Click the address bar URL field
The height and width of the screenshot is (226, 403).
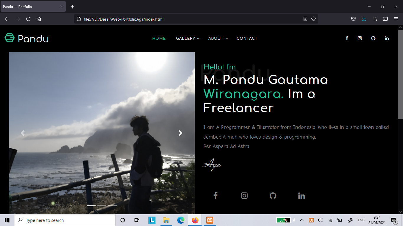coord(189,19)
